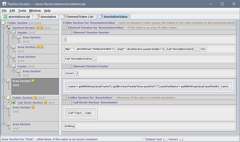This screenshot has width=240, height=142.
Task: Collapse the Element Iterator tree node
Action: (x=3, y=28)
